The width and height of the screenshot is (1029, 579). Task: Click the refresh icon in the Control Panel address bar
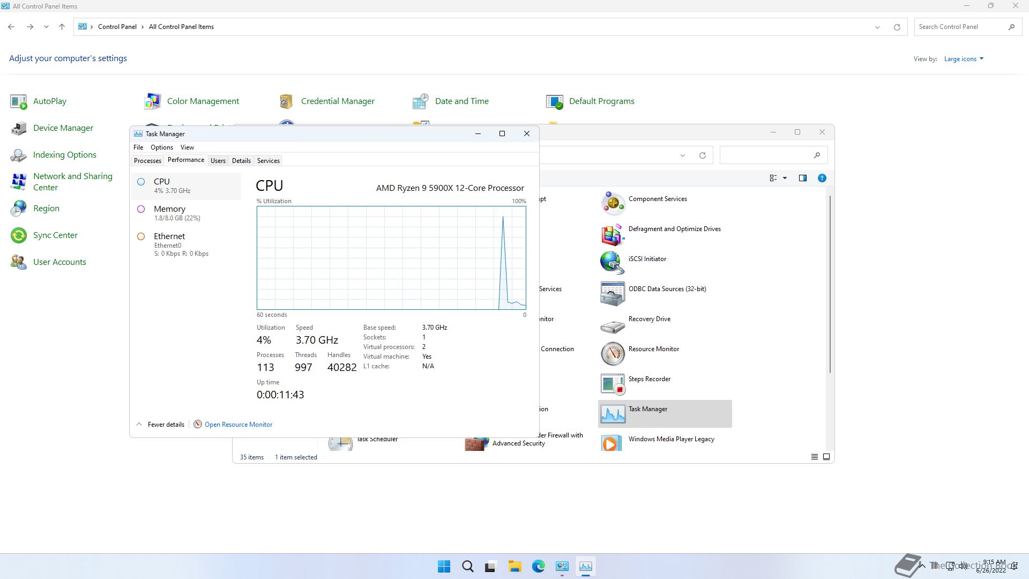pos(897,27)
